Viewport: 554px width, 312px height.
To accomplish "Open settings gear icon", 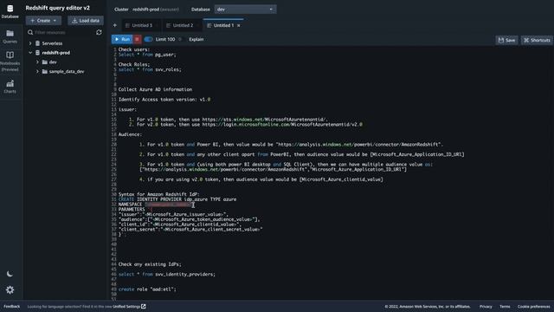I will point(10,290).
